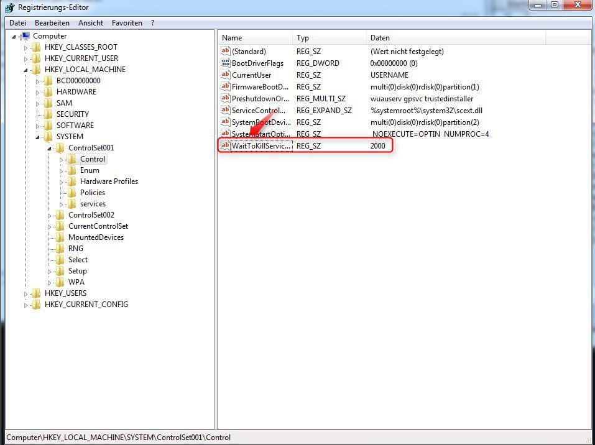Click the ab icon next to FirmwareBootD value
The width and height of the screenshot is (595, 445).
pos(226,86)
